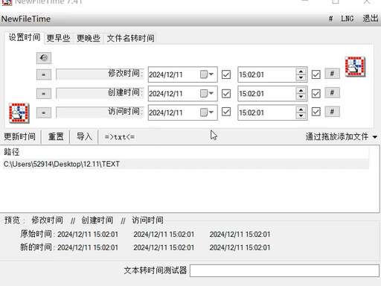Decrease the 访问时间 time with down spinner
This screenshot has height=286, width=381.
(x=301, y=115)
